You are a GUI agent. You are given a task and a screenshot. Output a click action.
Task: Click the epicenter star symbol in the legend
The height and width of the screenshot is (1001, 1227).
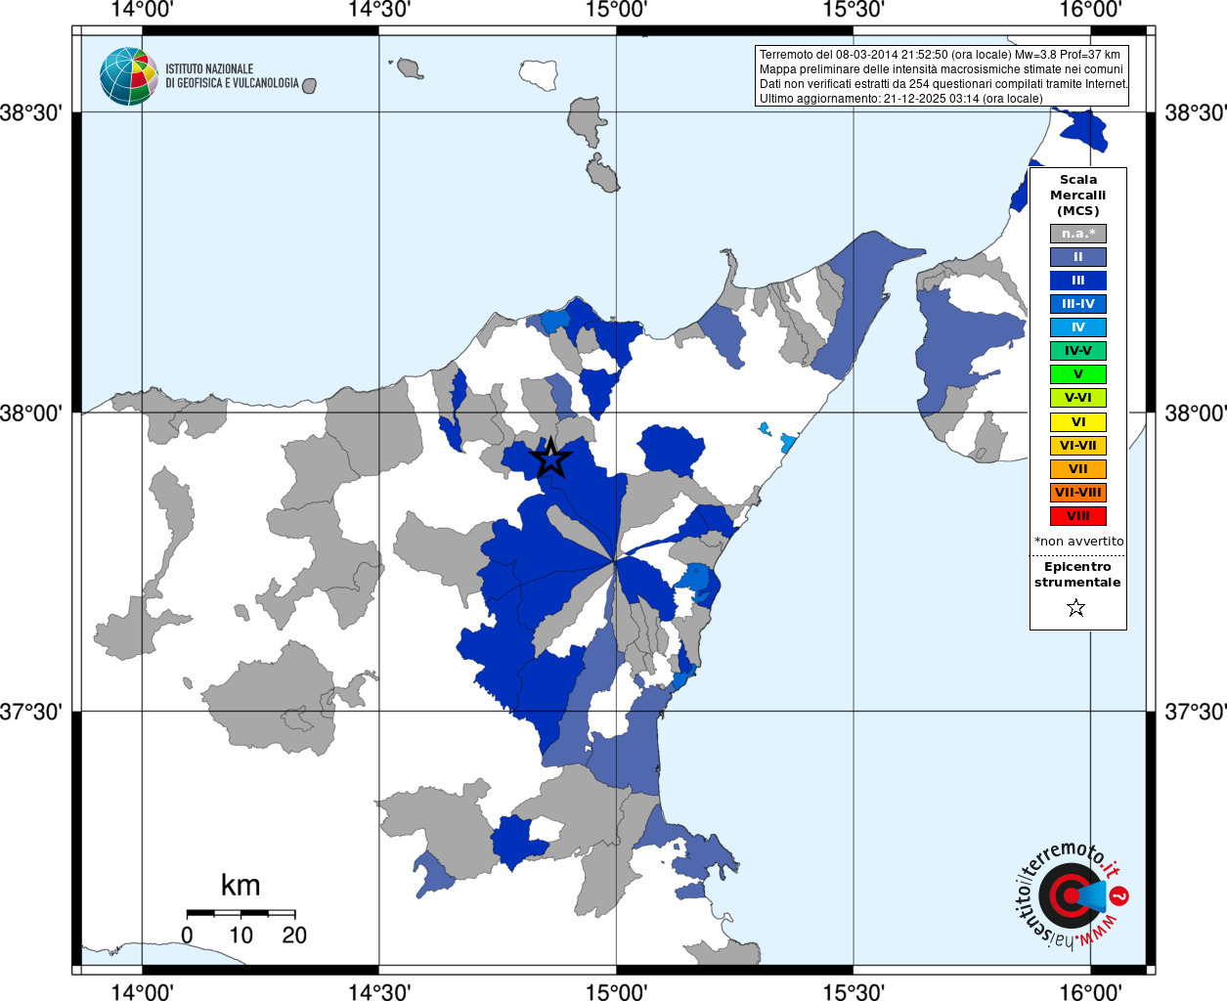(1076, 608)
